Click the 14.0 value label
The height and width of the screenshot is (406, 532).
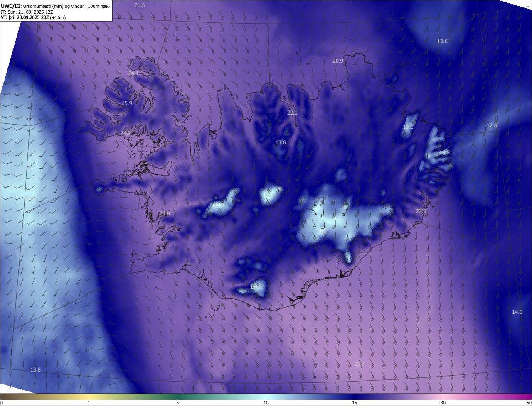click(x=517, y=312)
